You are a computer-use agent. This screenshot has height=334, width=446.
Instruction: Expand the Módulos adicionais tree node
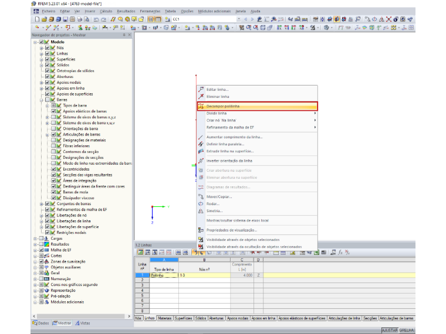tap(35, 302)
